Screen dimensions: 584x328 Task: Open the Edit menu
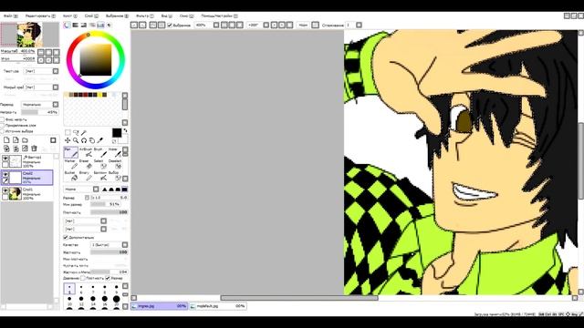[40, 16]
